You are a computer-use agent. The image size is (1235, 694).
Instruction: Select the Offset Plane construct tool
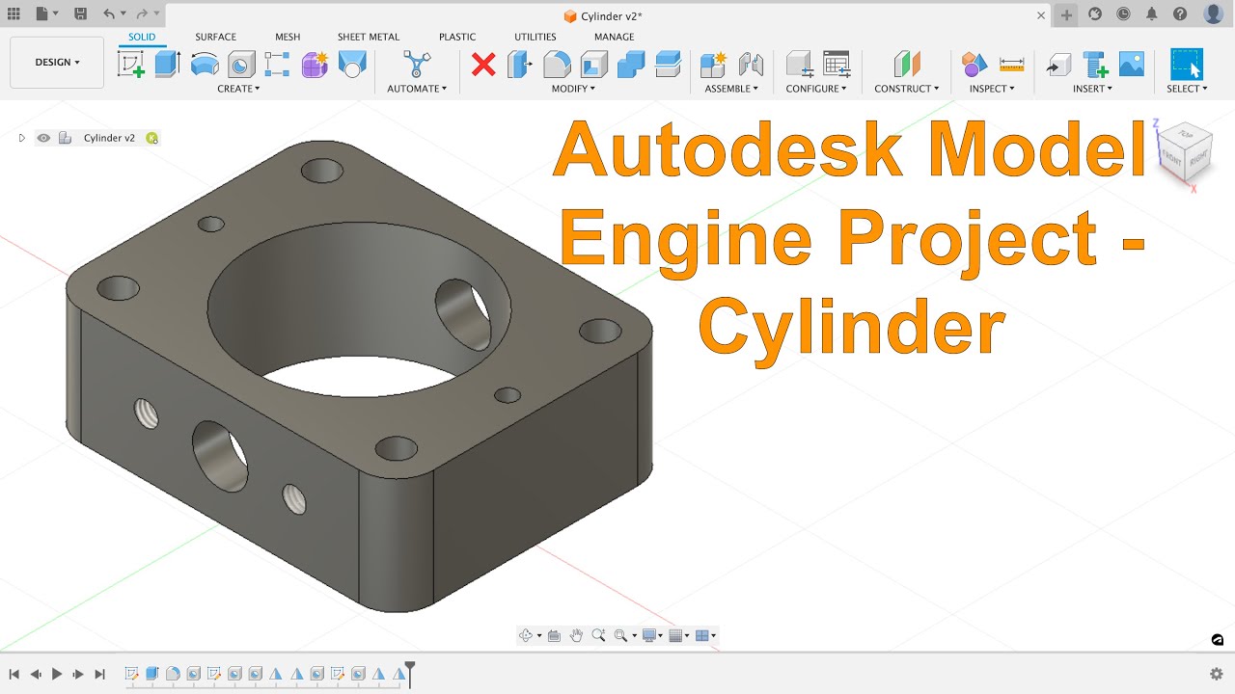[x=907, y=65]
